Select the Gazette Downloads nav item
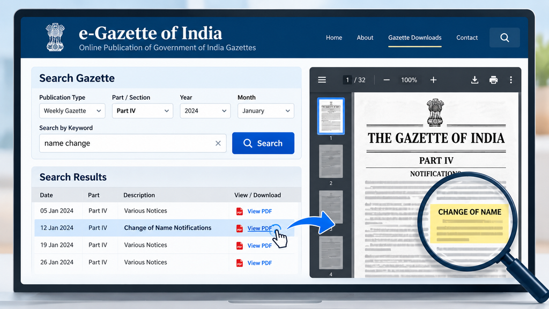 (x=415, y=38)
